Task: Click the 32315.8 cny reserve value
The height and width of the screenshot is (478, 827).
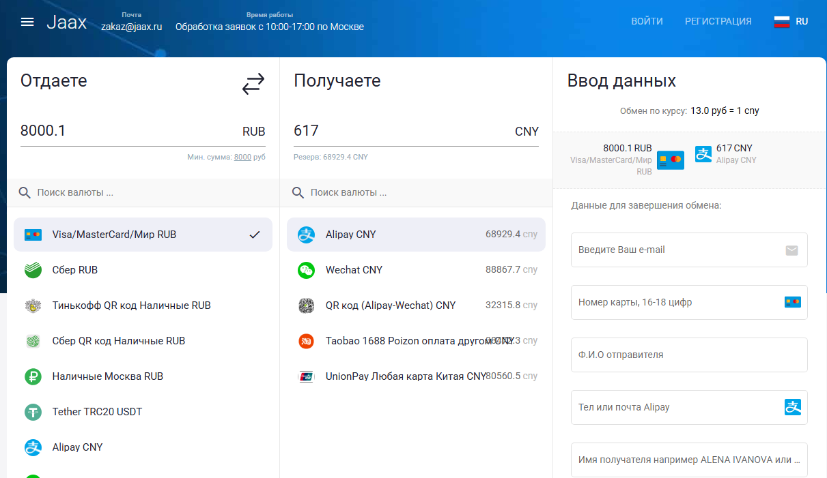Action: (511, 305)
